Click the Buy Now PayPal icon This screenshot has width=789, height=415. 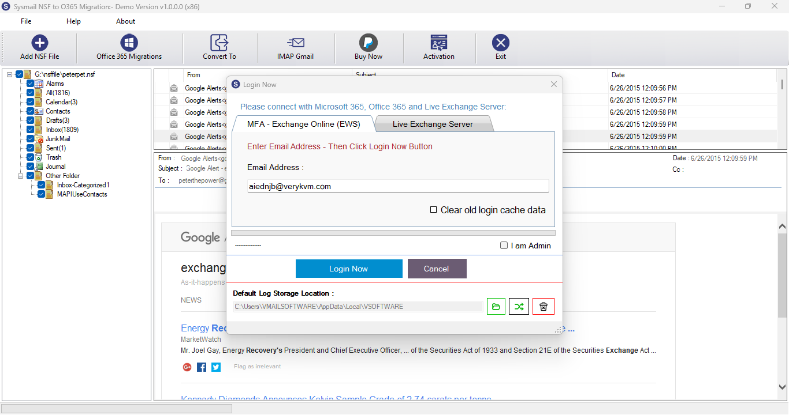pos(369,43)
